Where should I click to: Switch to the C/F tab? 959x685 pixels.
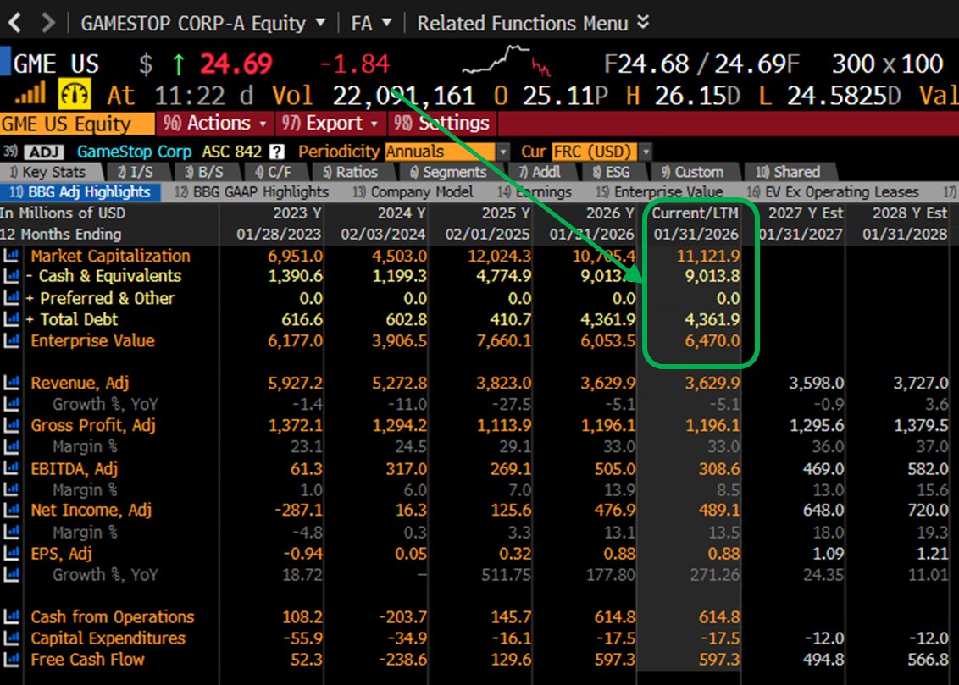pyautogui.click(x=274, y=173)
